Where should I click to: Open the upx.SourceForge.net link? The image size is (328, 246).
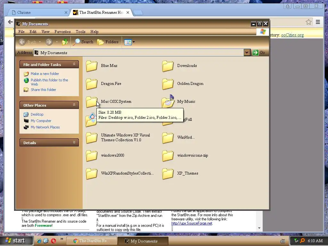pyautogui.click(x=192, y=223)
